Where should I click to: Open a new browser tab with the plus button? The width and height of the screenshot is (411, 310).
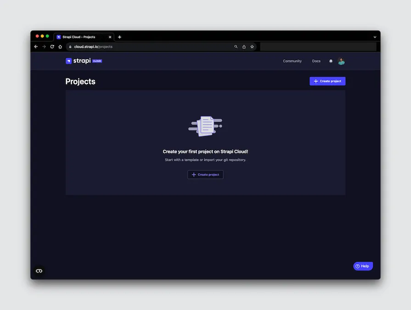(x=119, y=37)
